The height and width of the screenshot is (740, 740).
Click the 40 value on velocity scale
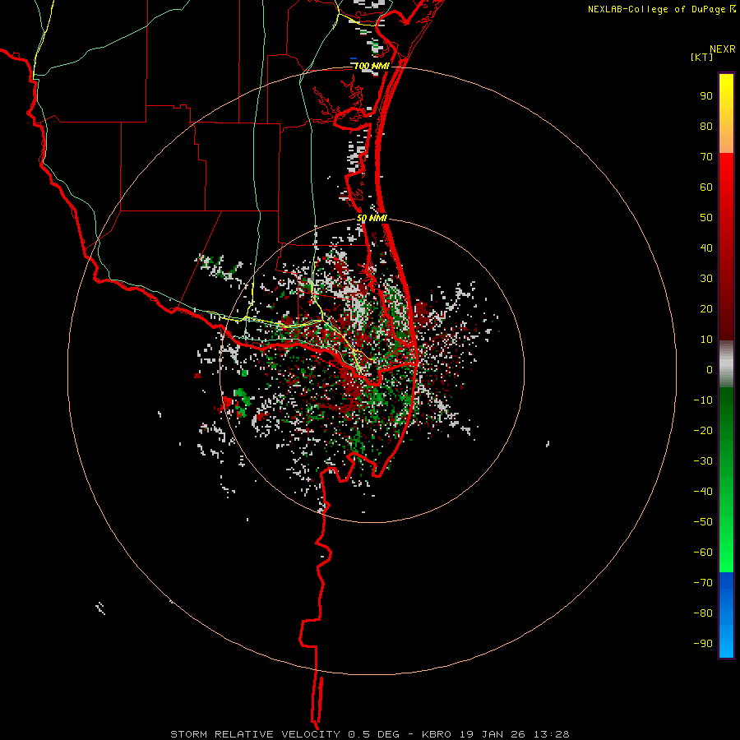706,247
